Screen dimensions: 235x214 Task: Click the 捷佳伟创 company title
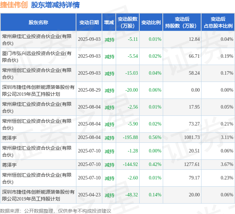14,5
